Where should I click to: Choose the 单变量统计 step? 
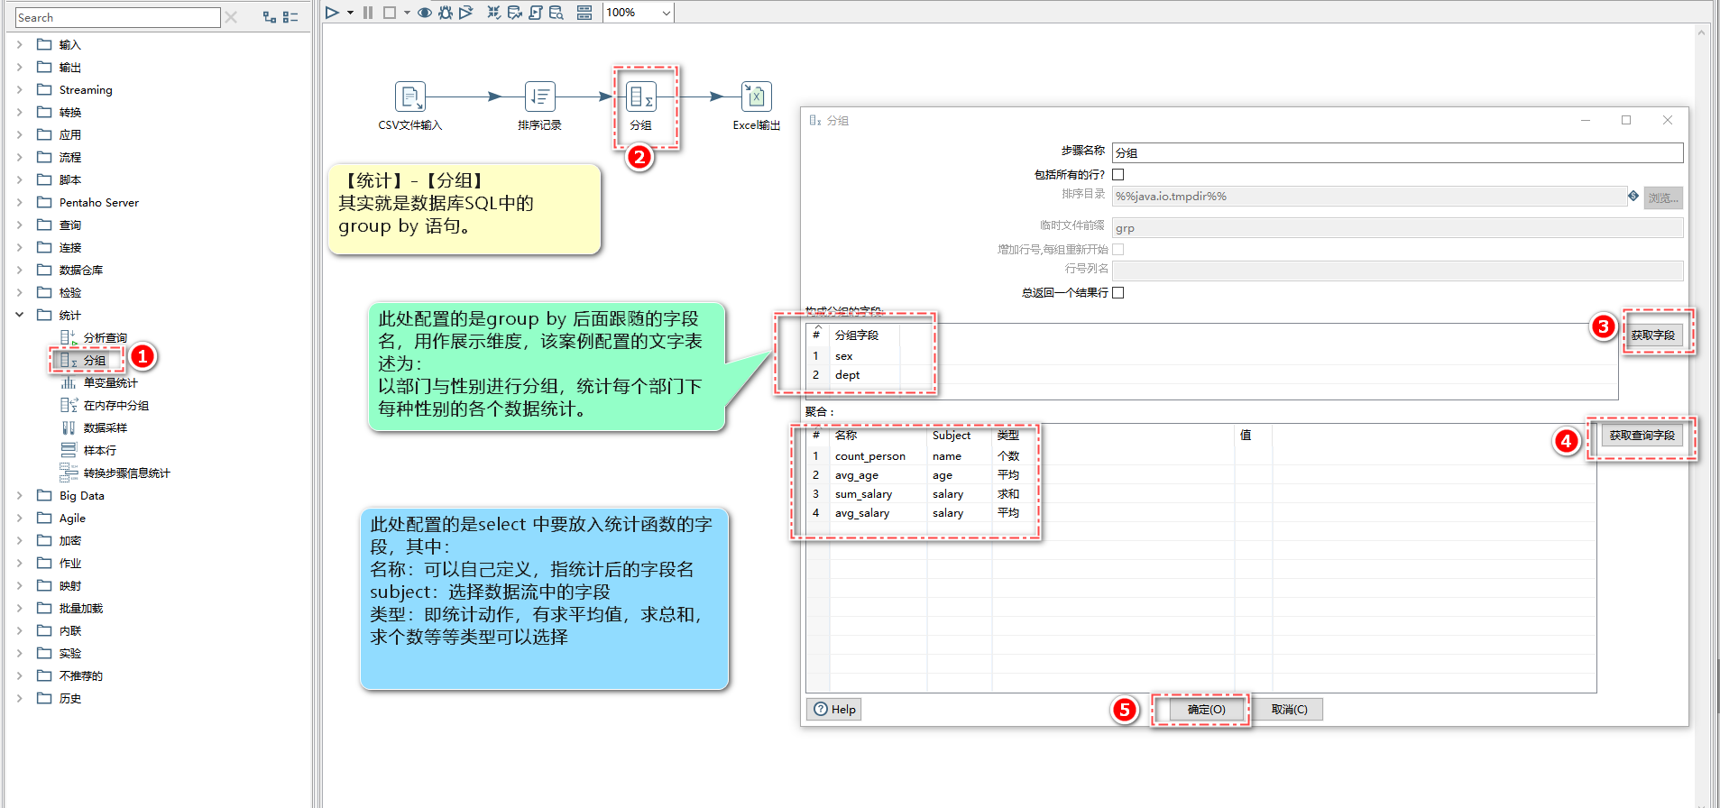click(110, 382)
